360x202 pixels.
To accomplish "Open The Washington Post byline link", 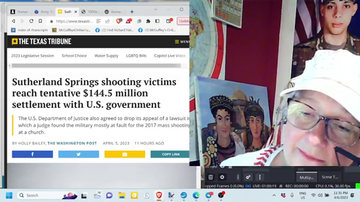I will click(72, 143).
